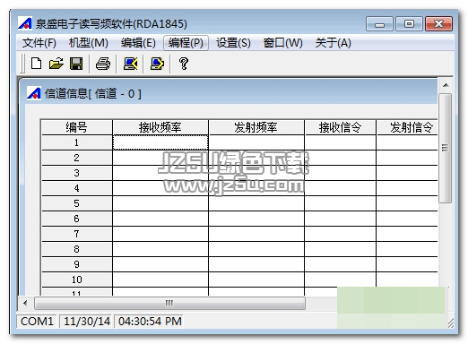The image size is (468, 344).
Task: Select row header number 1
Action: coord(77,142)
